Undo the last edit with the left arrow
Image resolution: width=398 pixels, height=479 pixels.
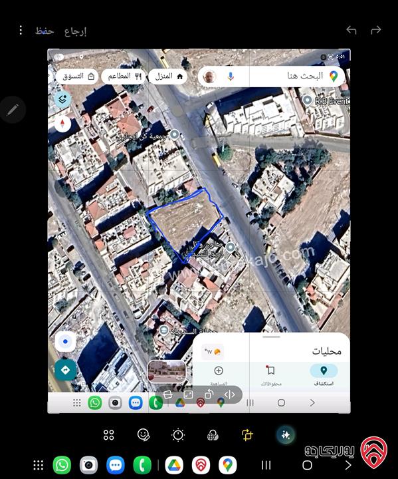tap(351, 30)
